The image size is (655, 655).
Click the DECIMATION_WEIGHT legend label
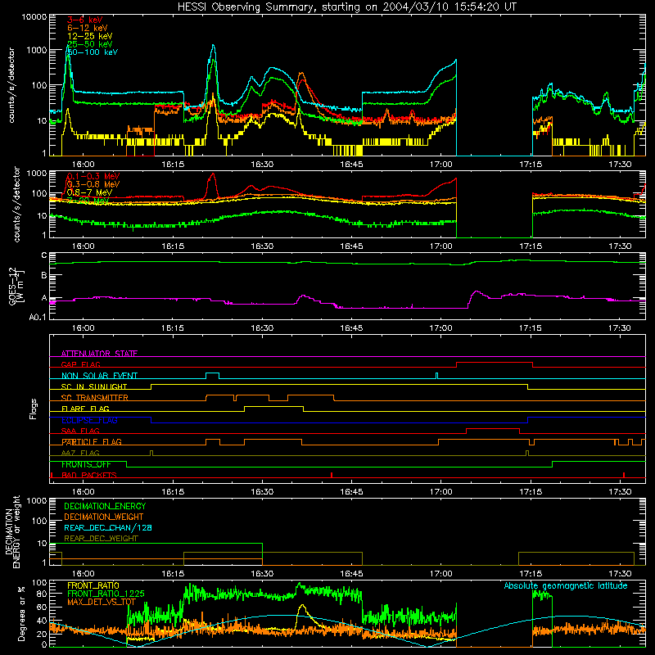tap(104, 517)
